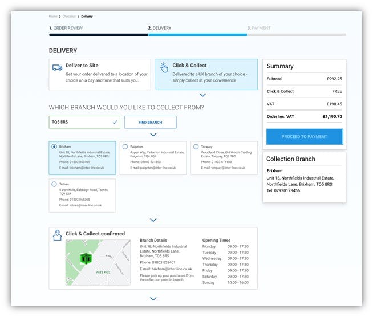373x317 pixels.
Task: Click the FREE Click & Collect value
Action: click(x=337, y=91)
